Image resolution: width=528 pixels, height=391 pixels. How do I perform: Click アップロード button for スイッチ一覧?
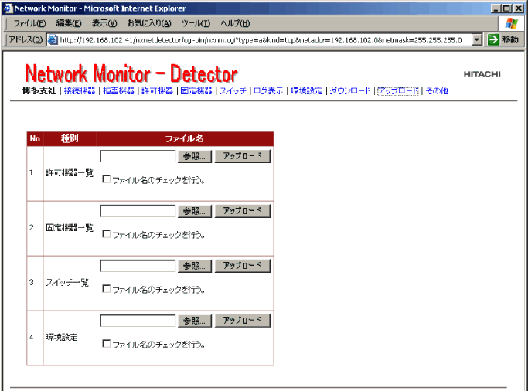pos(243,266)
